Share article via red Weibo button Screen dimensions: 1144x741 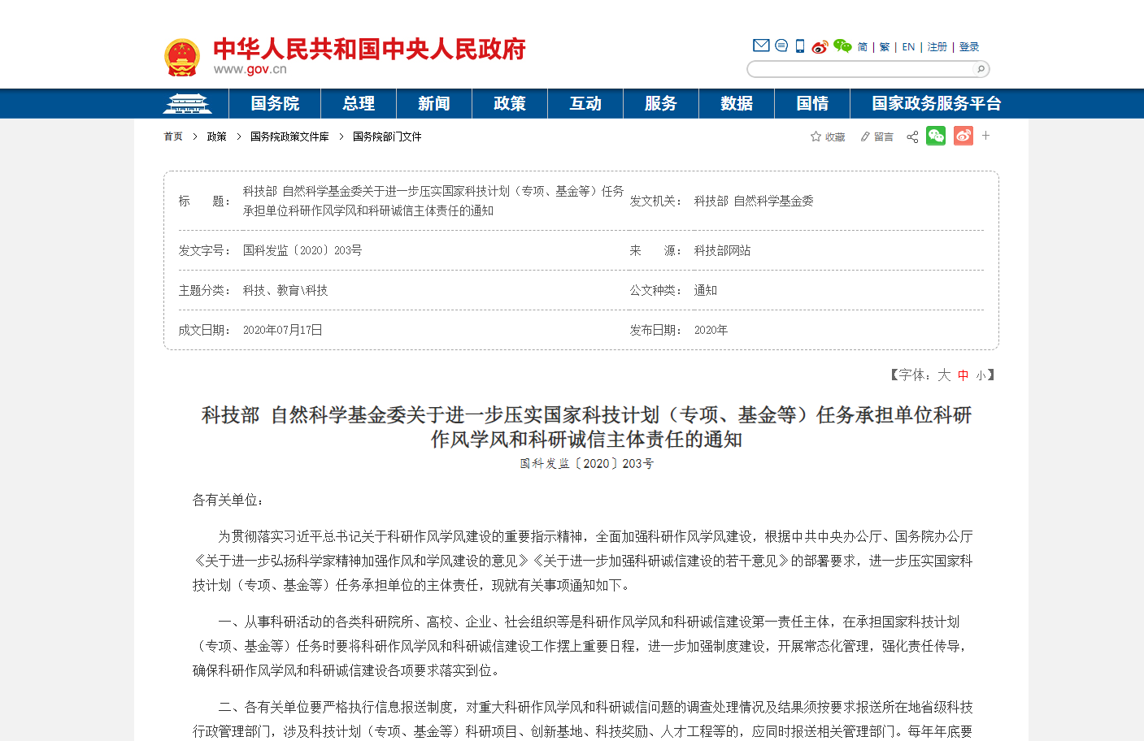(x=963, y=136)
